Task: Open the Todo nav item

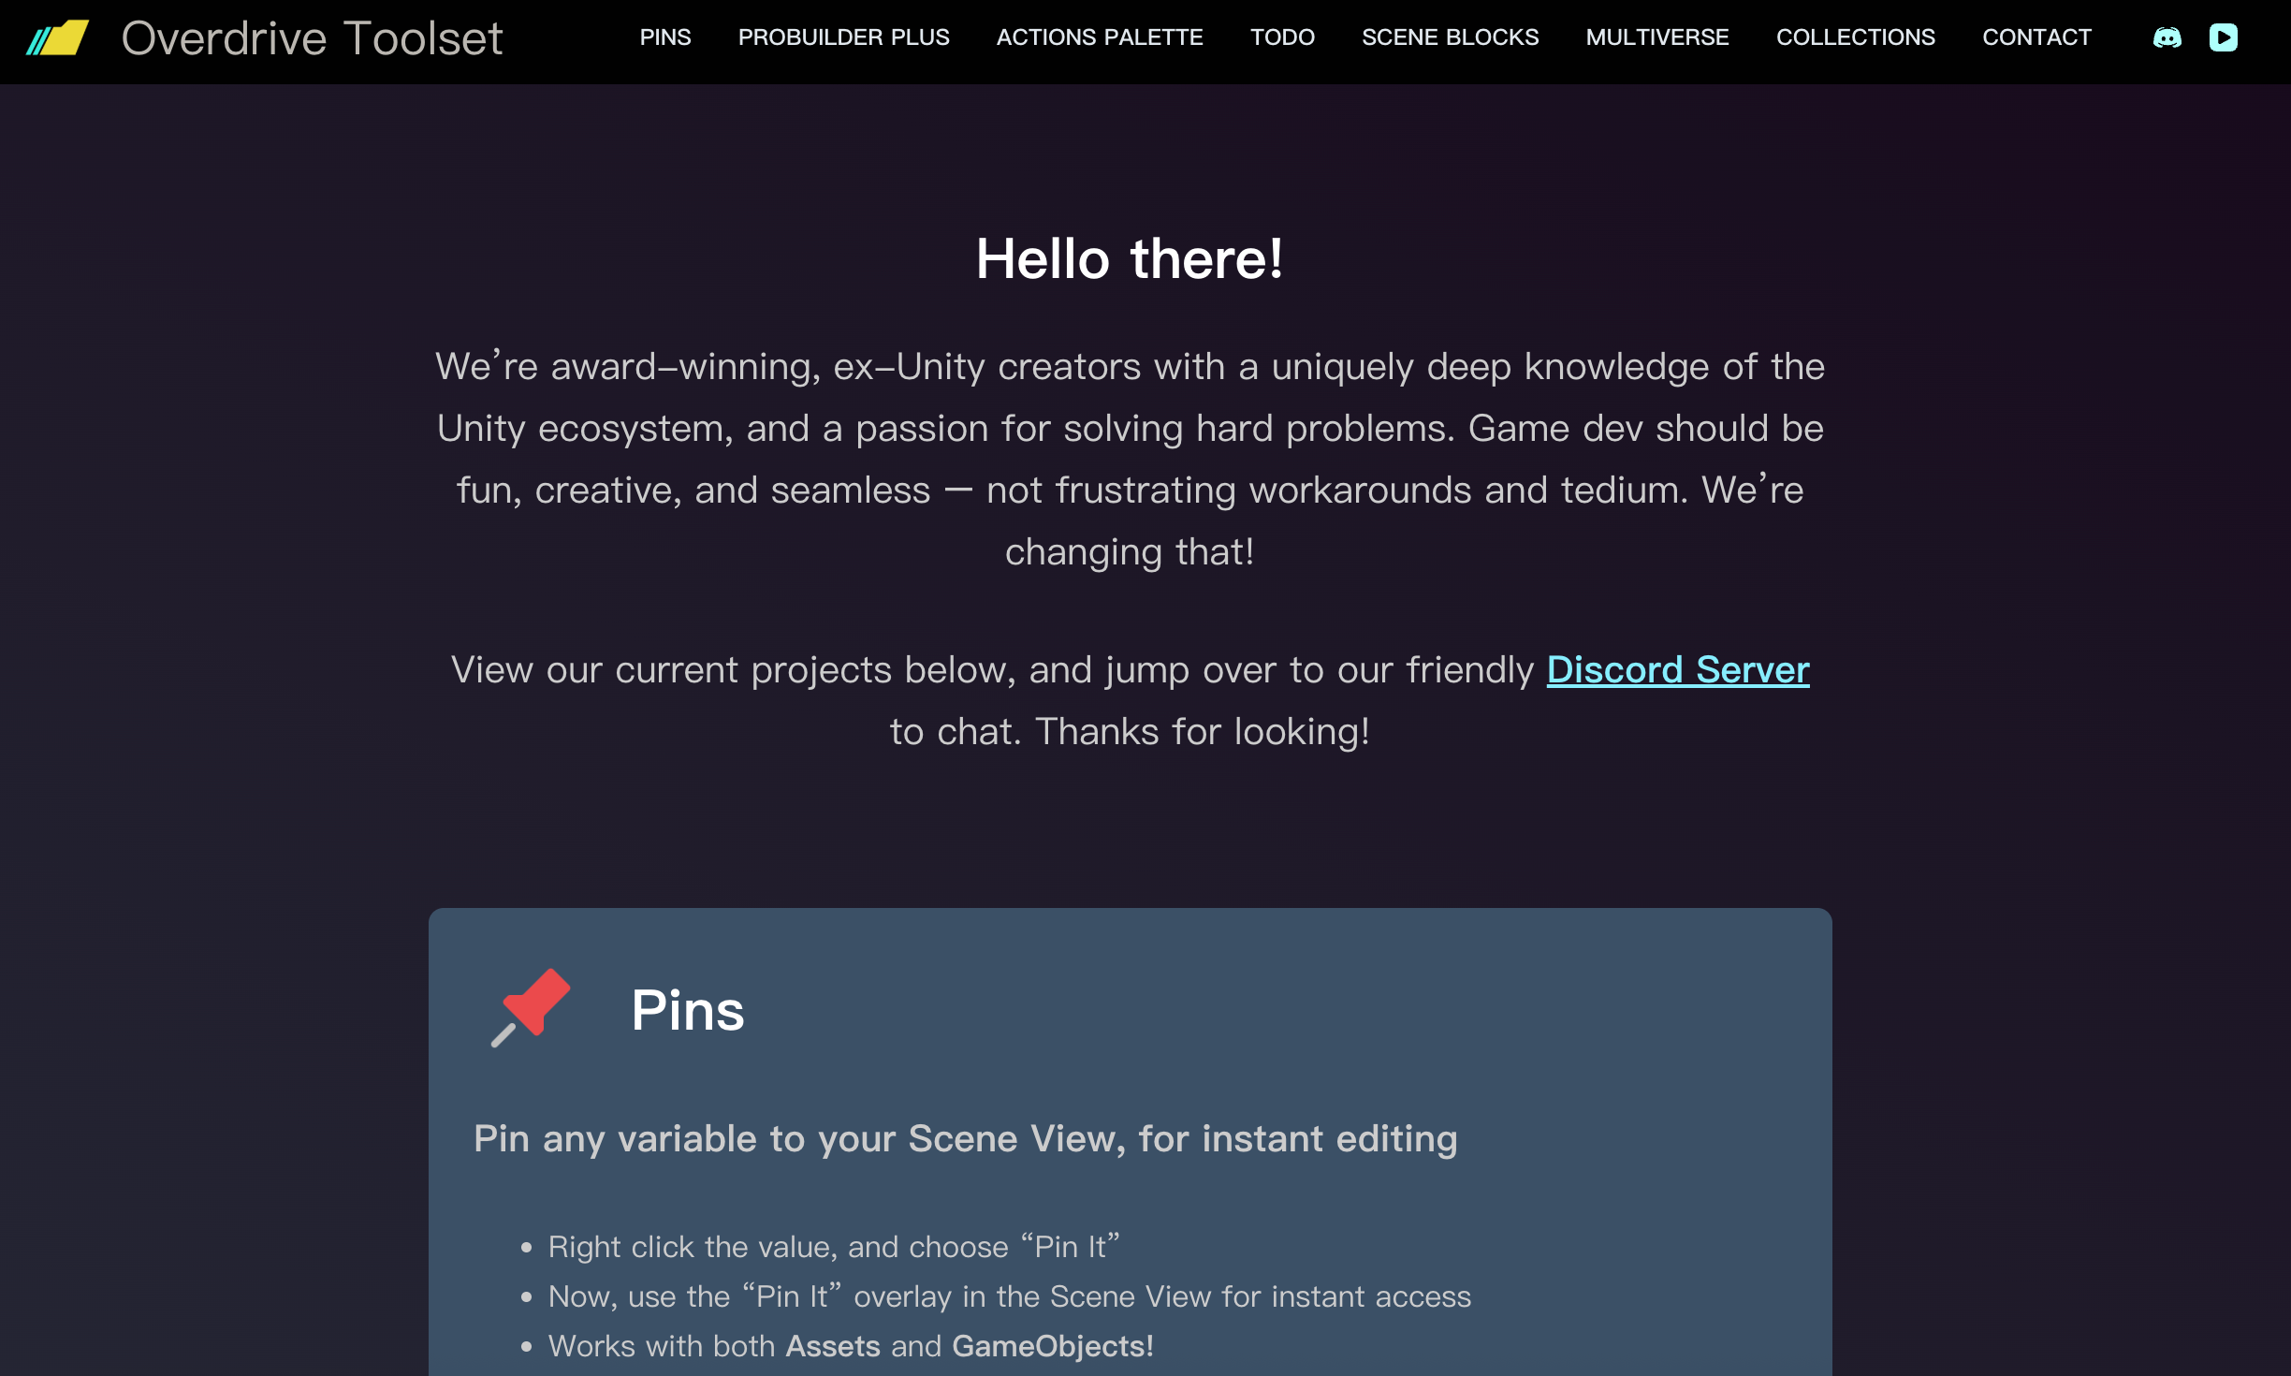Action: click(1282, 37)
